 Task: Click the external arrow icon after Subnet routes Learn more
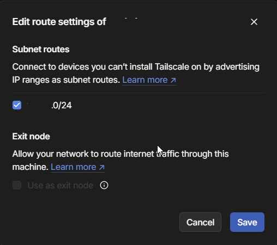click(173, 80)
